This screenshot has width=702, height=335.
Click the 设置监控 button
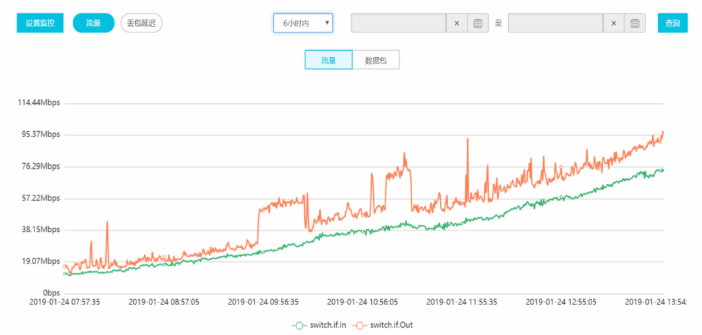coord(40,23)
